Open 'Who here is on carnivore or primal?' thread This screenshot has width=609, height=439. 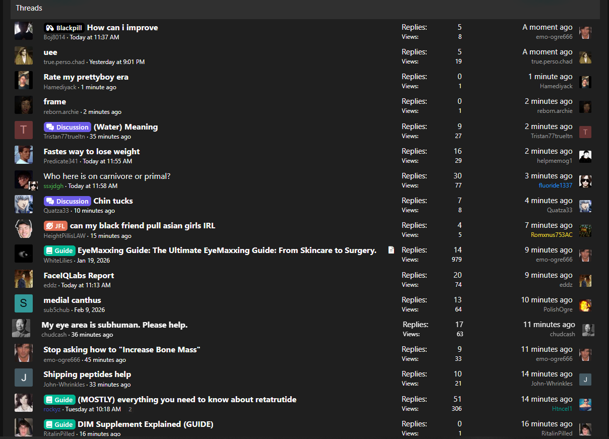[x=107, y=176]
